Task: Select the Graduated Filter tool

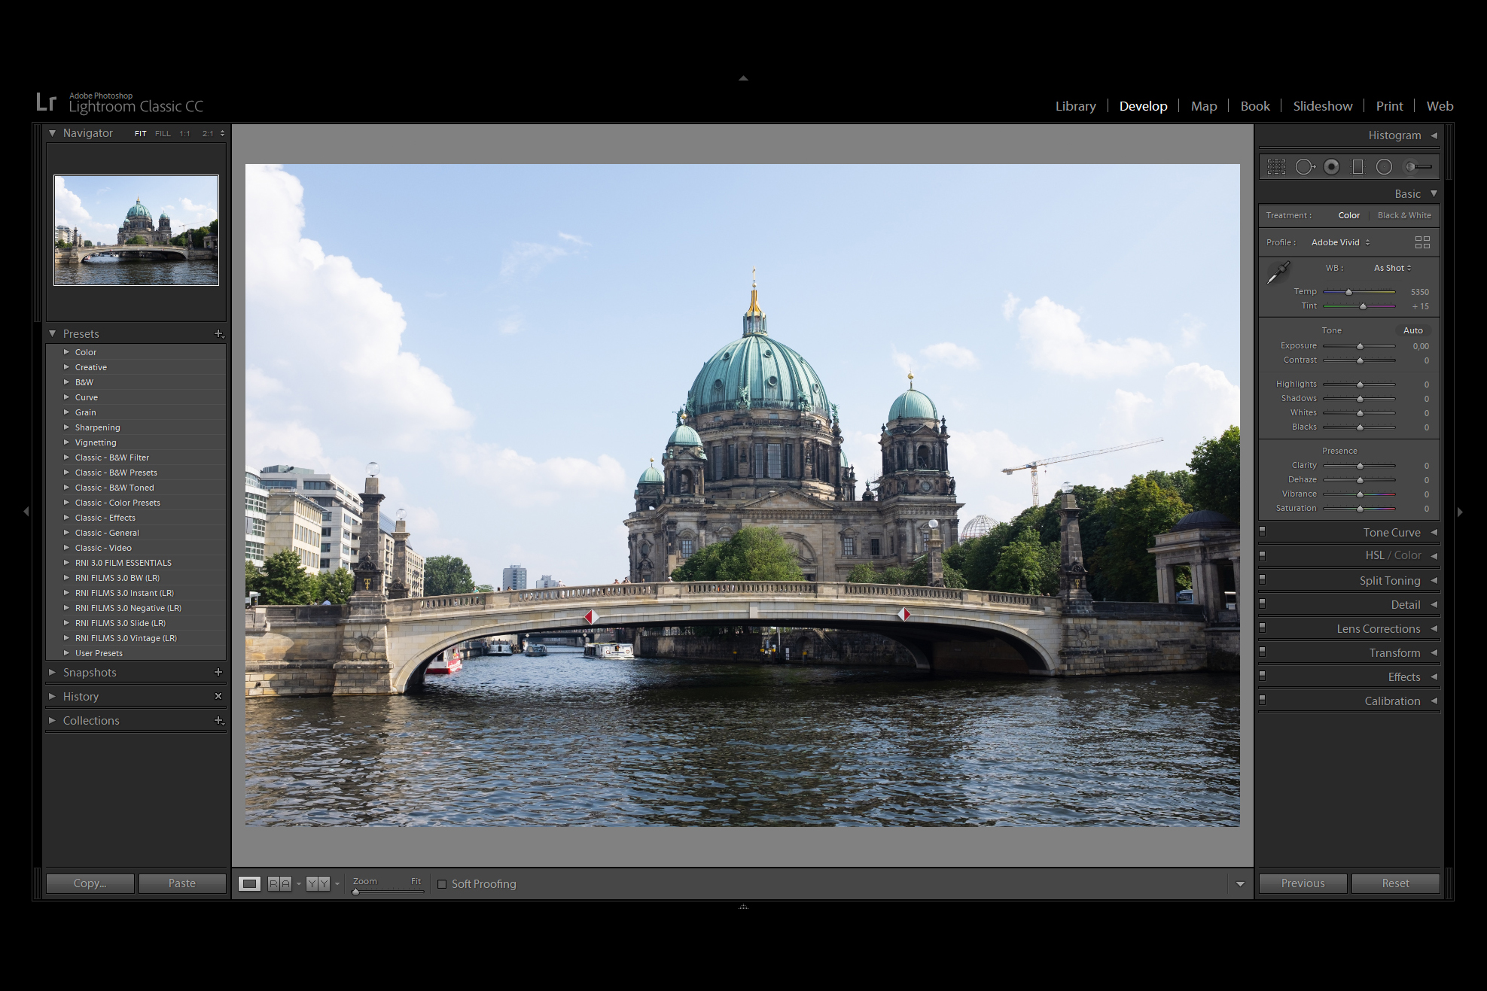Action: (1357, 166)
